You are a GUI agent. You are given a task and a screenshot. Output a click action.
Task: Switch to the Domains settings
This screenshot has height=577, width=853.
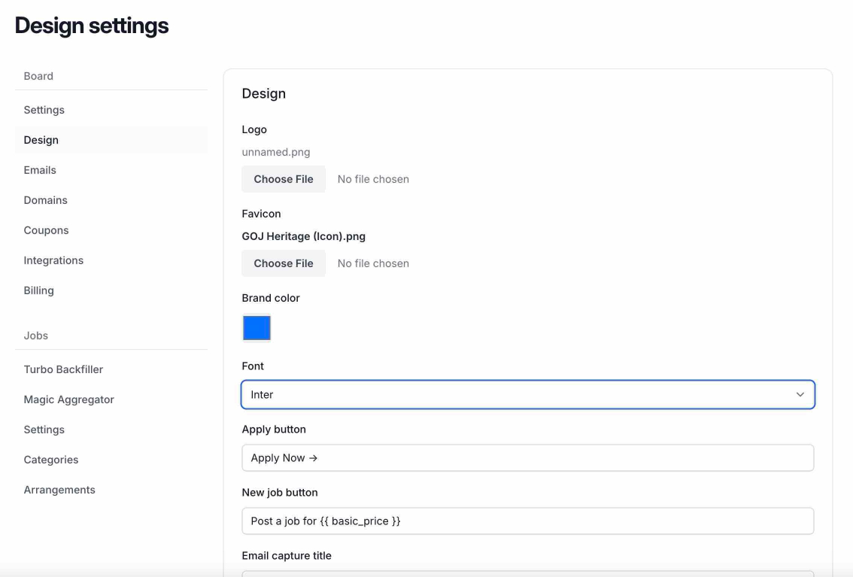[45, 199]
